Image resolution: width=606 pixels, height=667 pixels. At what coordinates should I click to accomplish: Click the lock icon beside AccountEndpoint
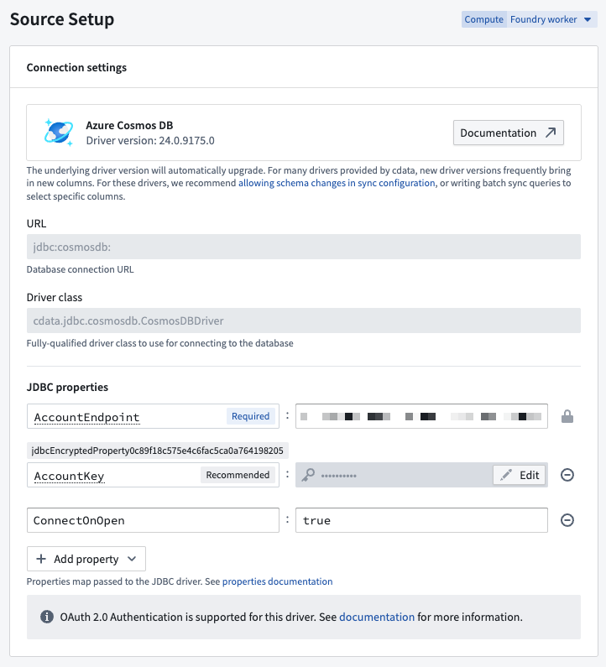[567, 416]
